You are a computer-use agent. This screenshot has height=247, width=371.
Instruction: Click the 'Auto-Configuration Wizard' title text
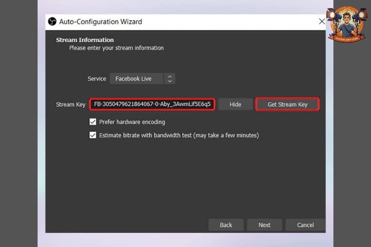(100, 22)
